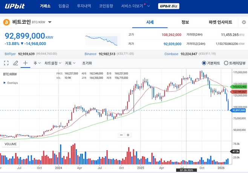Click the Binance exchange link
Viewport: 248px width, 173px height.
[x=90, y=54]
